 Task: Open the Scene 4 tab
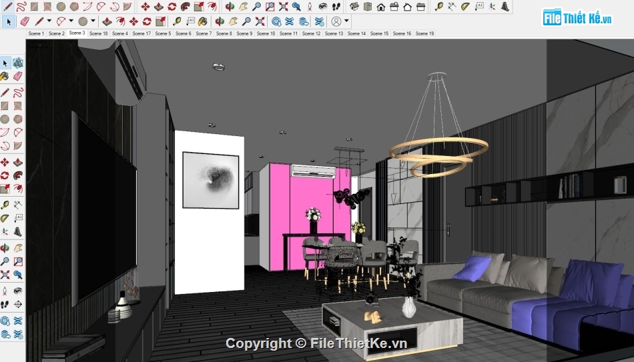(x=120, y=33)
